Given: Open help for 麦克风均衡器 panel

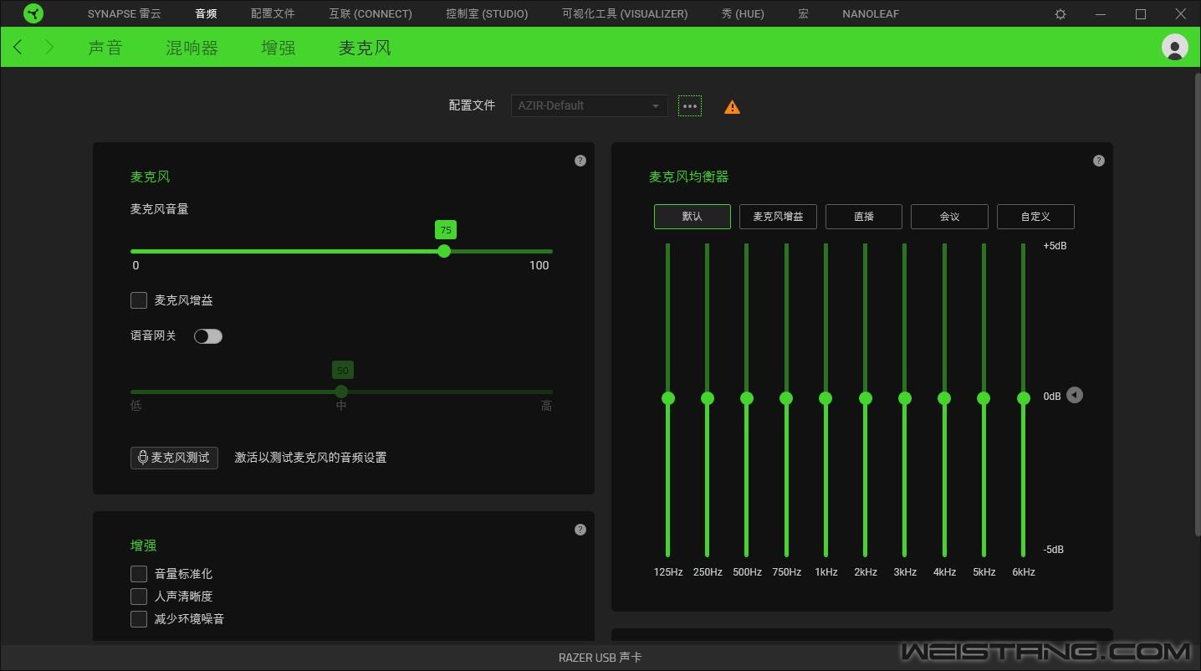Looking at the screenshot, I should [x=1099, y=161].
